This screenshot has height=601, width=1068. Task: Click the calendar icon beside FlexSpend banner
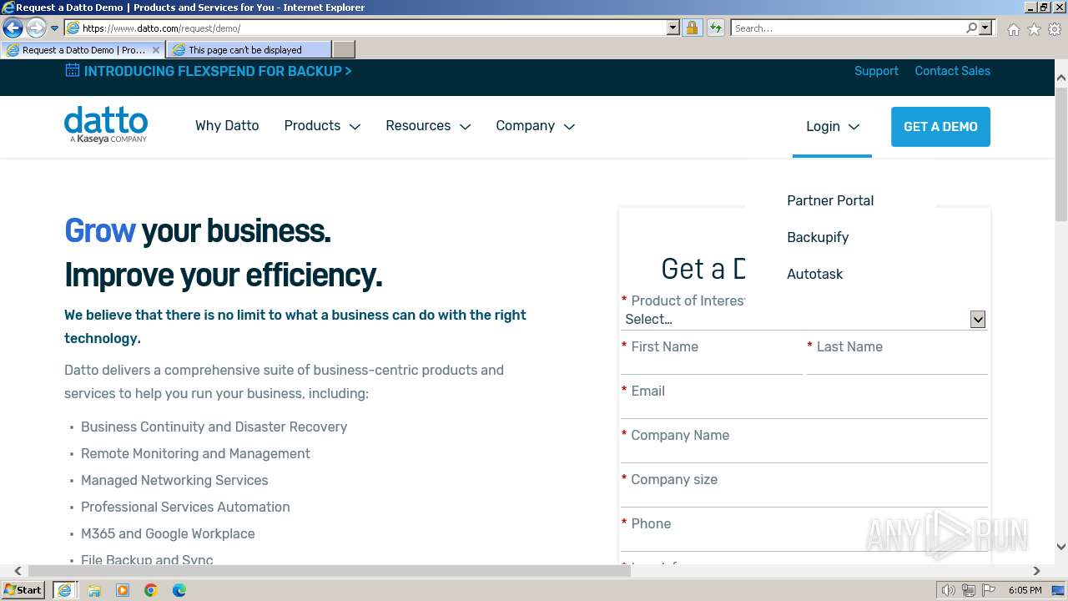[x=73, y=70]
